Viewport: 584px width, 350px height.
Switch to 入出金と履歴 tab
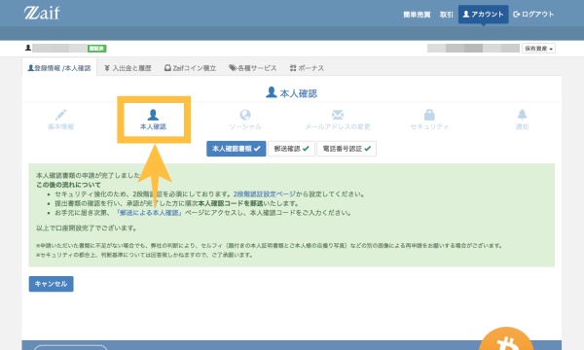(128, 68)
